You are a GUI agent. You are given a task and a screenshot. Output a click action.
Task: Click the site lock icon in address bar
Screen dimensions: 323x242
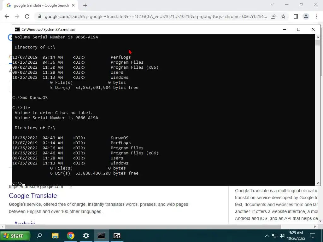click(40, 16)
